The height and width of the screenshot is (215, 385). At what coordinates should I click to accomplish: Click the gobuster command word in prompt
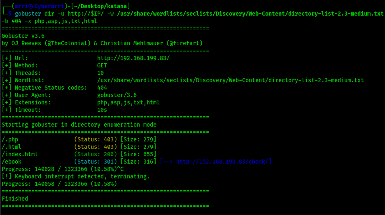click(28, 14)
